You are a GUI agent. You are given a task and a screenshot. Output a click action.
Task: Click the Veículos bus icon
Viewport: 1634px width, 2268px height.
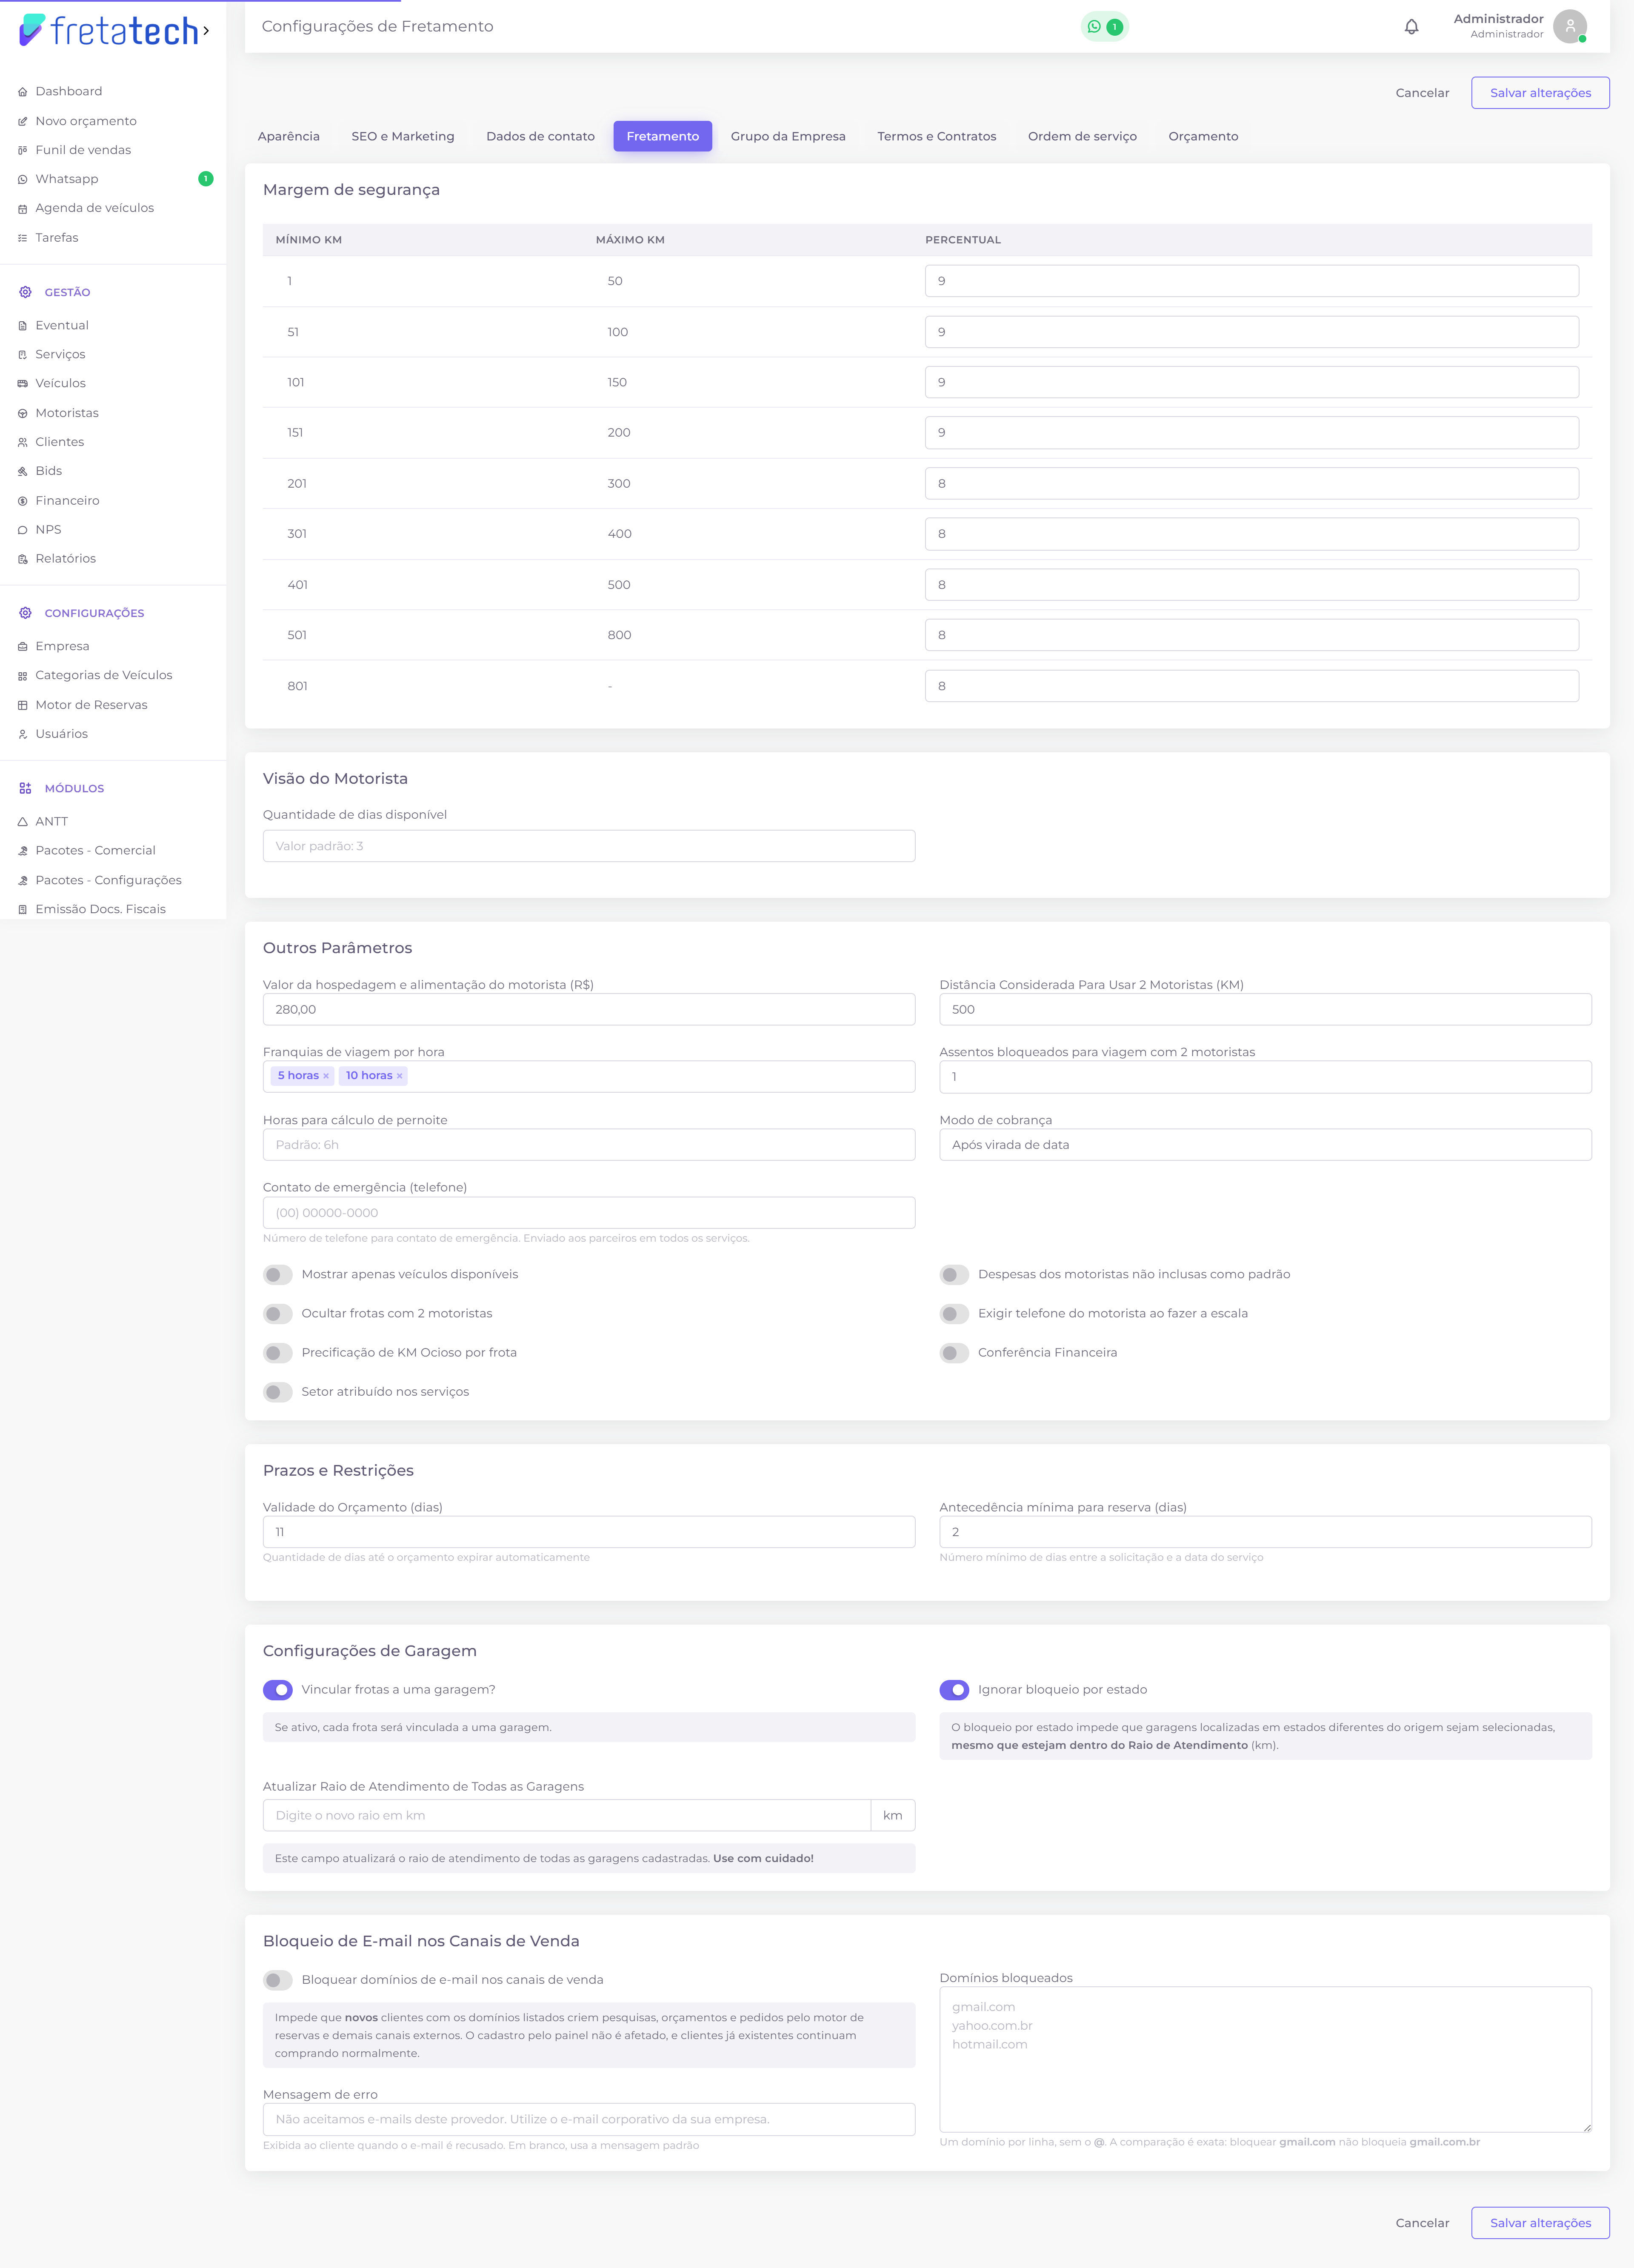[23, 384]
